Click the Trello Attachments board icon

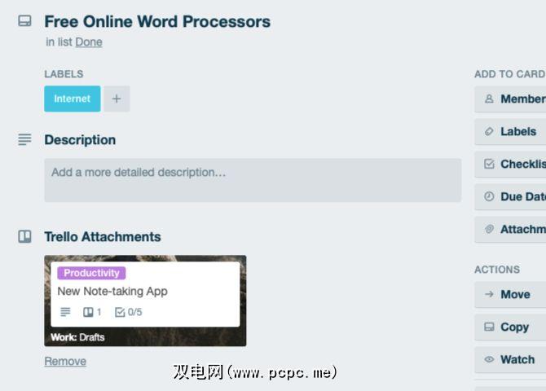24,236
